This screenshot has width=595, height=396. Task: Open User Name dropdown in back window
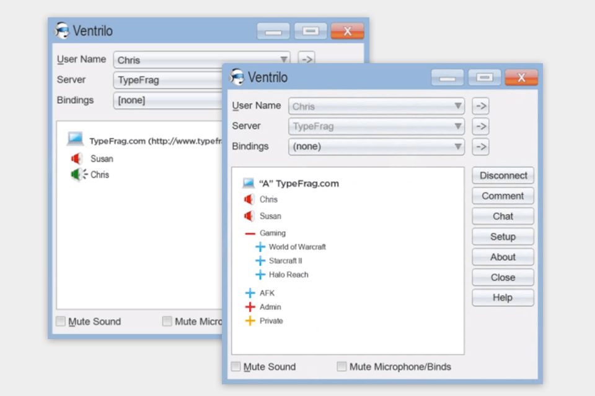pyautogui.click(x=201, y=60)
